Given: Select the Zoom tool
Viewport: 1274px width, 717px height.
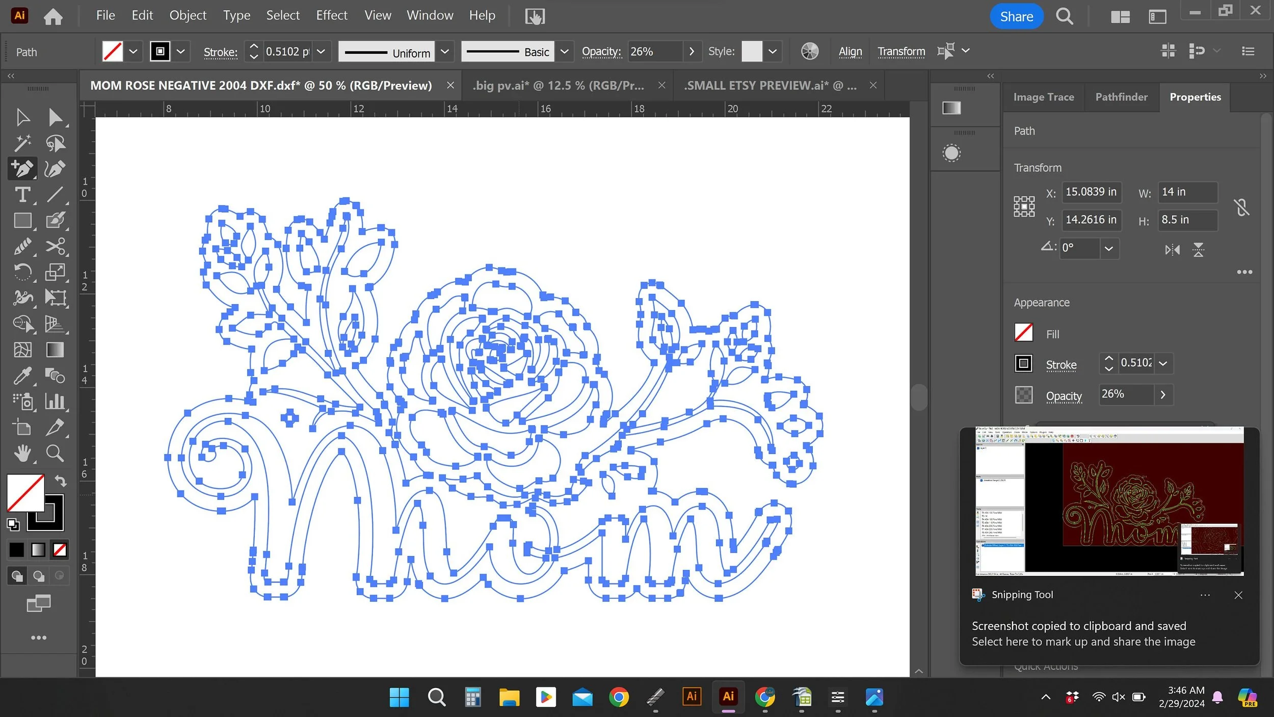Looking at the screenshot, I should pyautogui.click(x=55, y=453).
